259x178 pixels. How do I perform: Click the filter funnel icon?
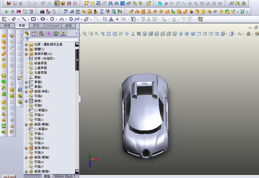click(27, 39)
